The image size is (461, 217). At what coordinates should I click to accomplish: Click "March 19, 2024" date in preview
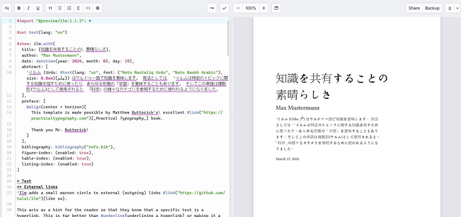[x=287, y=159]
